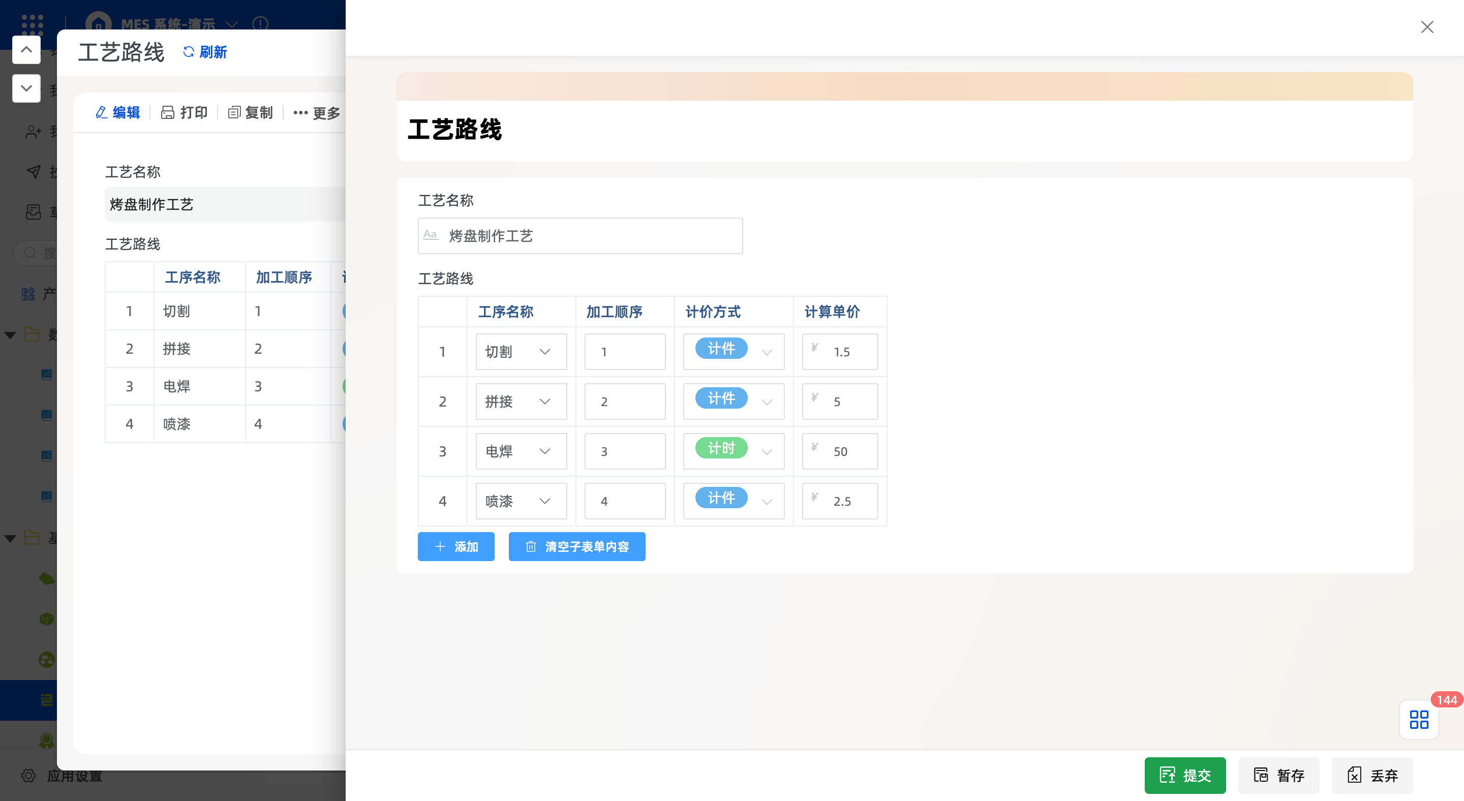Click the 打印 printer icon
1464x801 pixels.
point(168,112)
